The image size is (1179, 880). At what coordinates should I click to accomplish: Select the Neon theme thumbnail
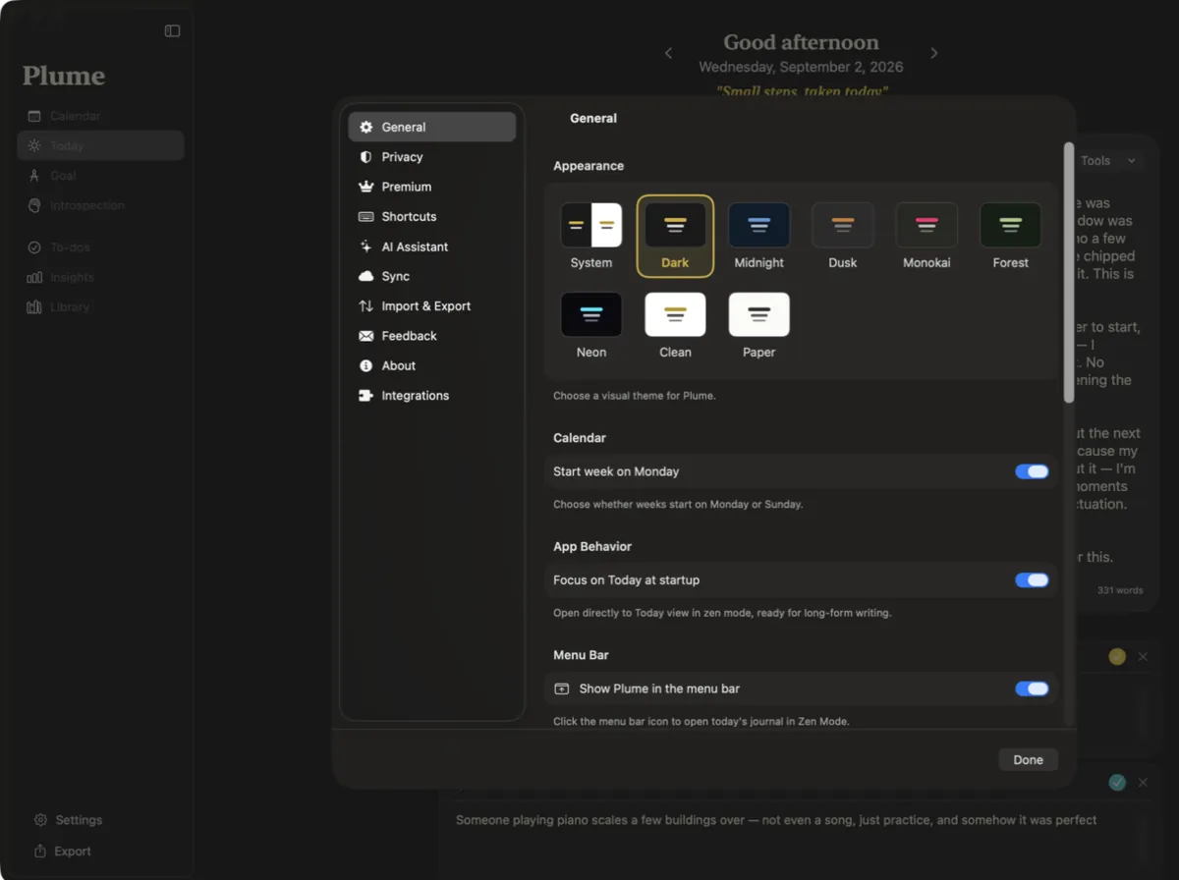click(x=591, y=314)
